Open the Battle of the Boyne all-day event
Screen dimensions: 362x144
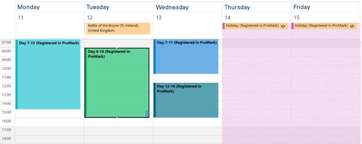pyautogui.click(x=117, y=29)
